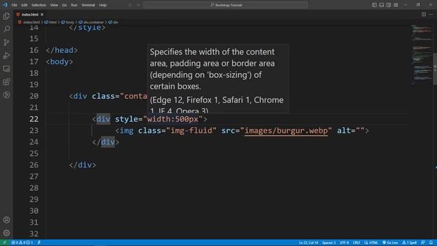Open the 1 Spell checker status item
Image resolution: width=437 pixels, height=246 pixels.
(410, 243)
